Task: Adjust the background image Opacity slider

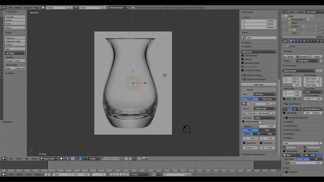Action: 259,126
